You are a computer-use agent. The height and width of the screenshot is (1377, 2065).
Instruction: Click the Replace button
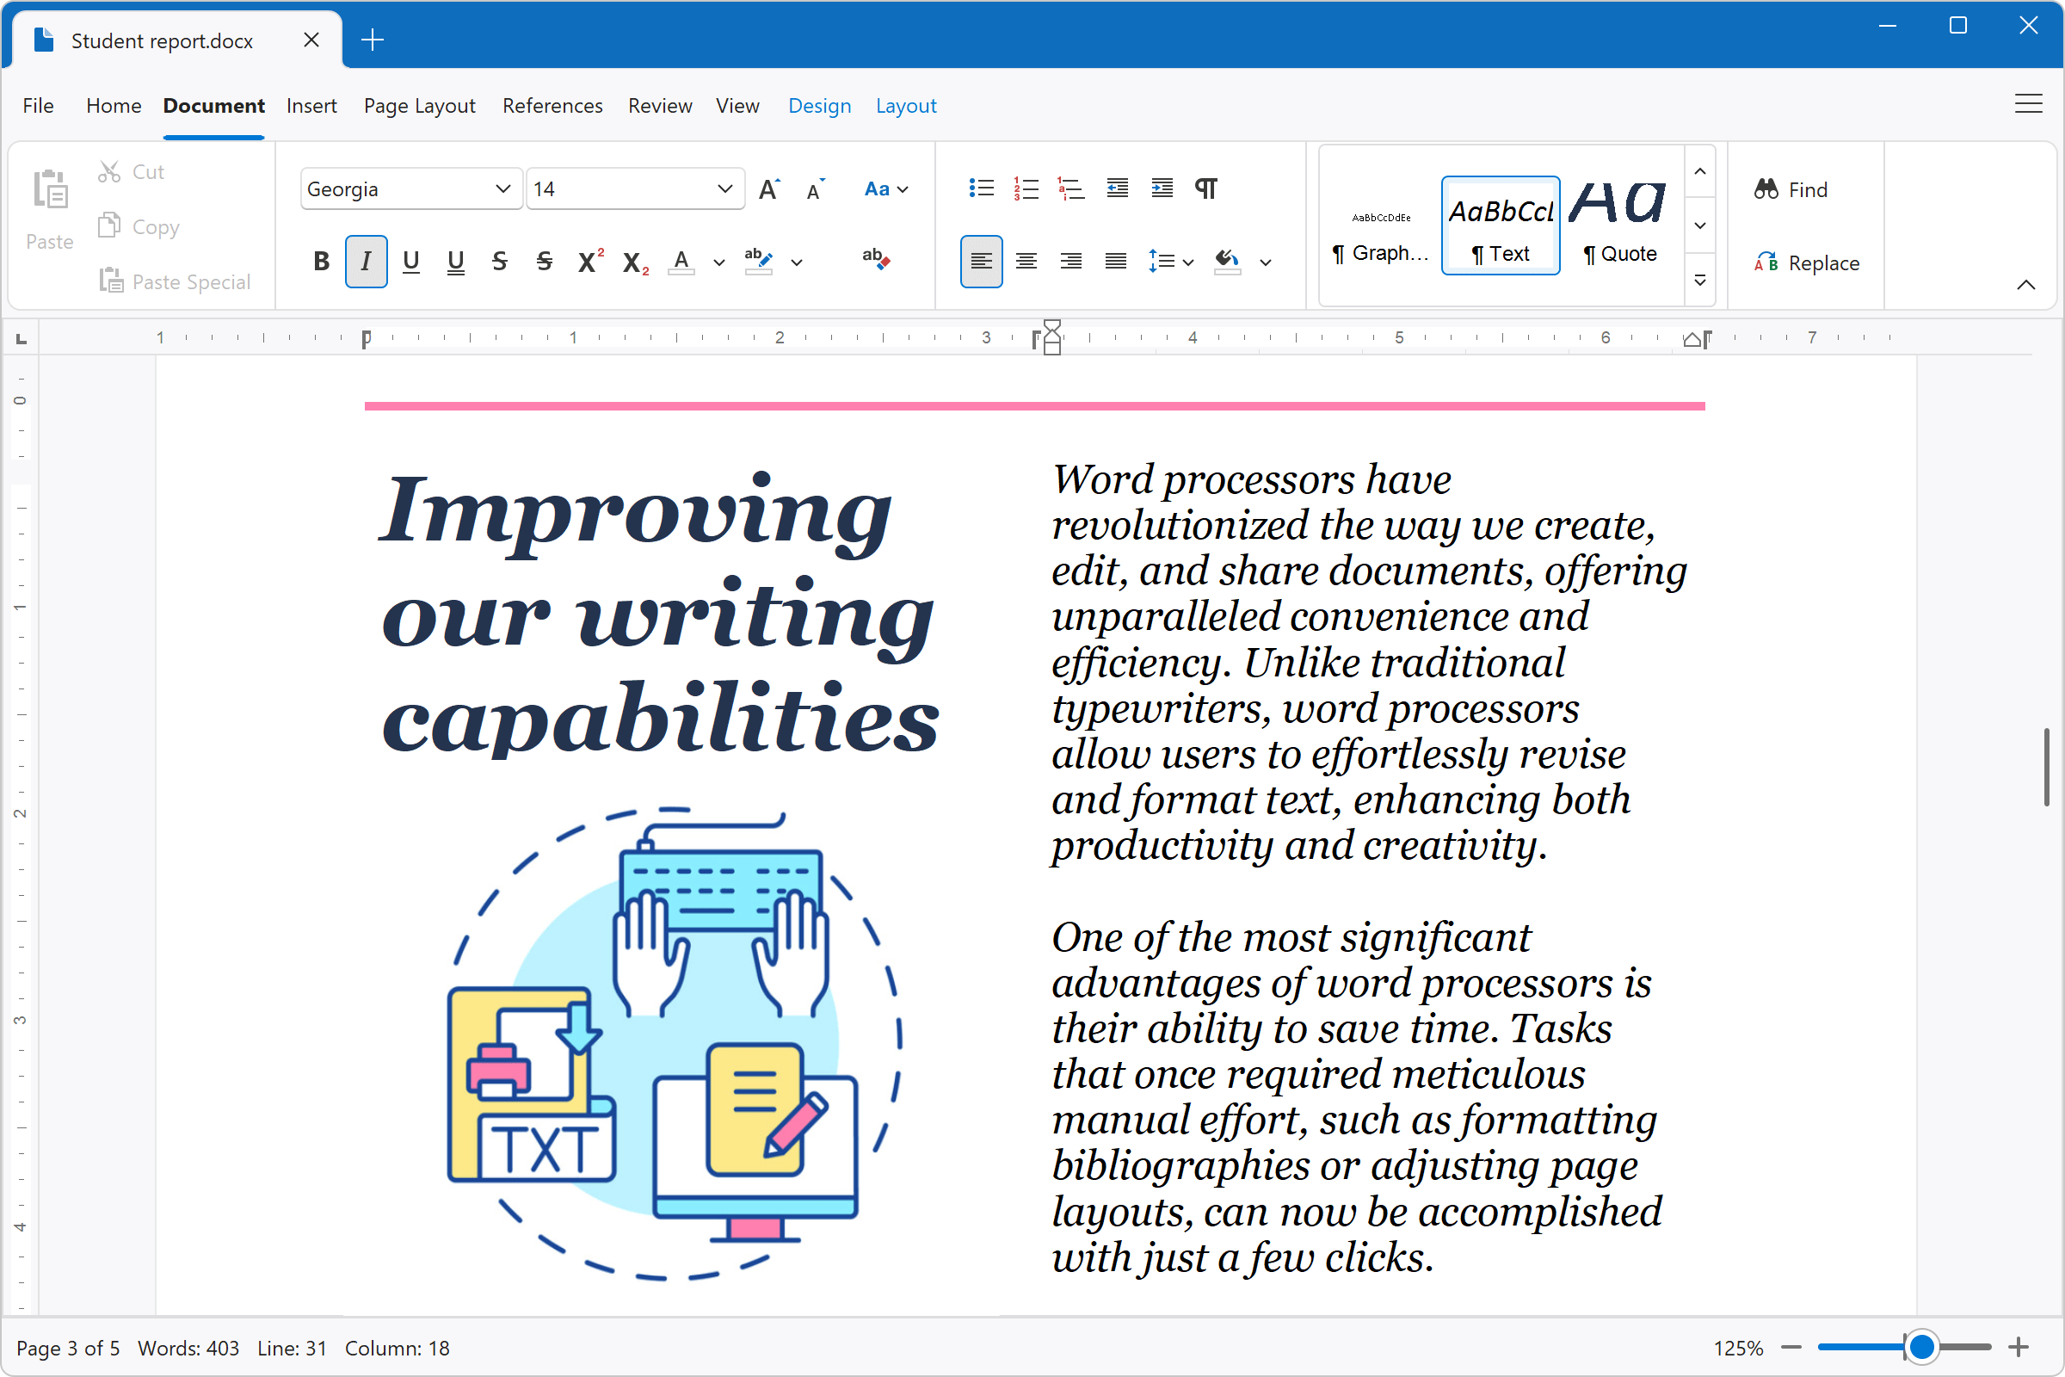[1807, 262]
